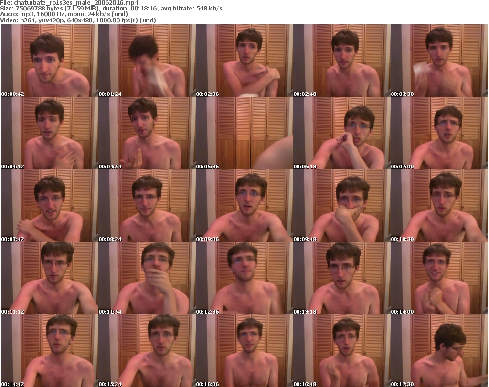Select the frame stamped 00:11:12
Image resolution: width=489 pixels, height=387 pixels.
tap(50, 279)
